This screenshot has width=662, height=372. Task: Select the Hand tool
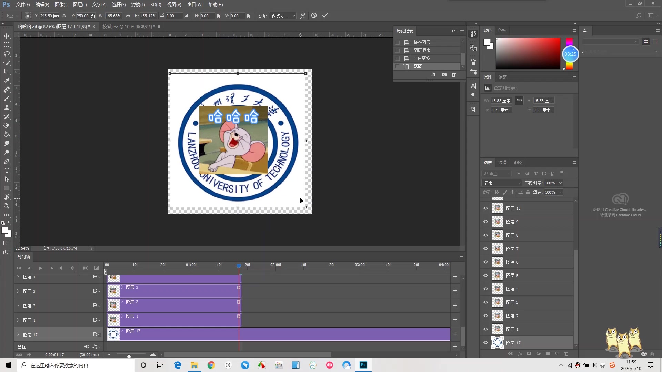[7, 197]
